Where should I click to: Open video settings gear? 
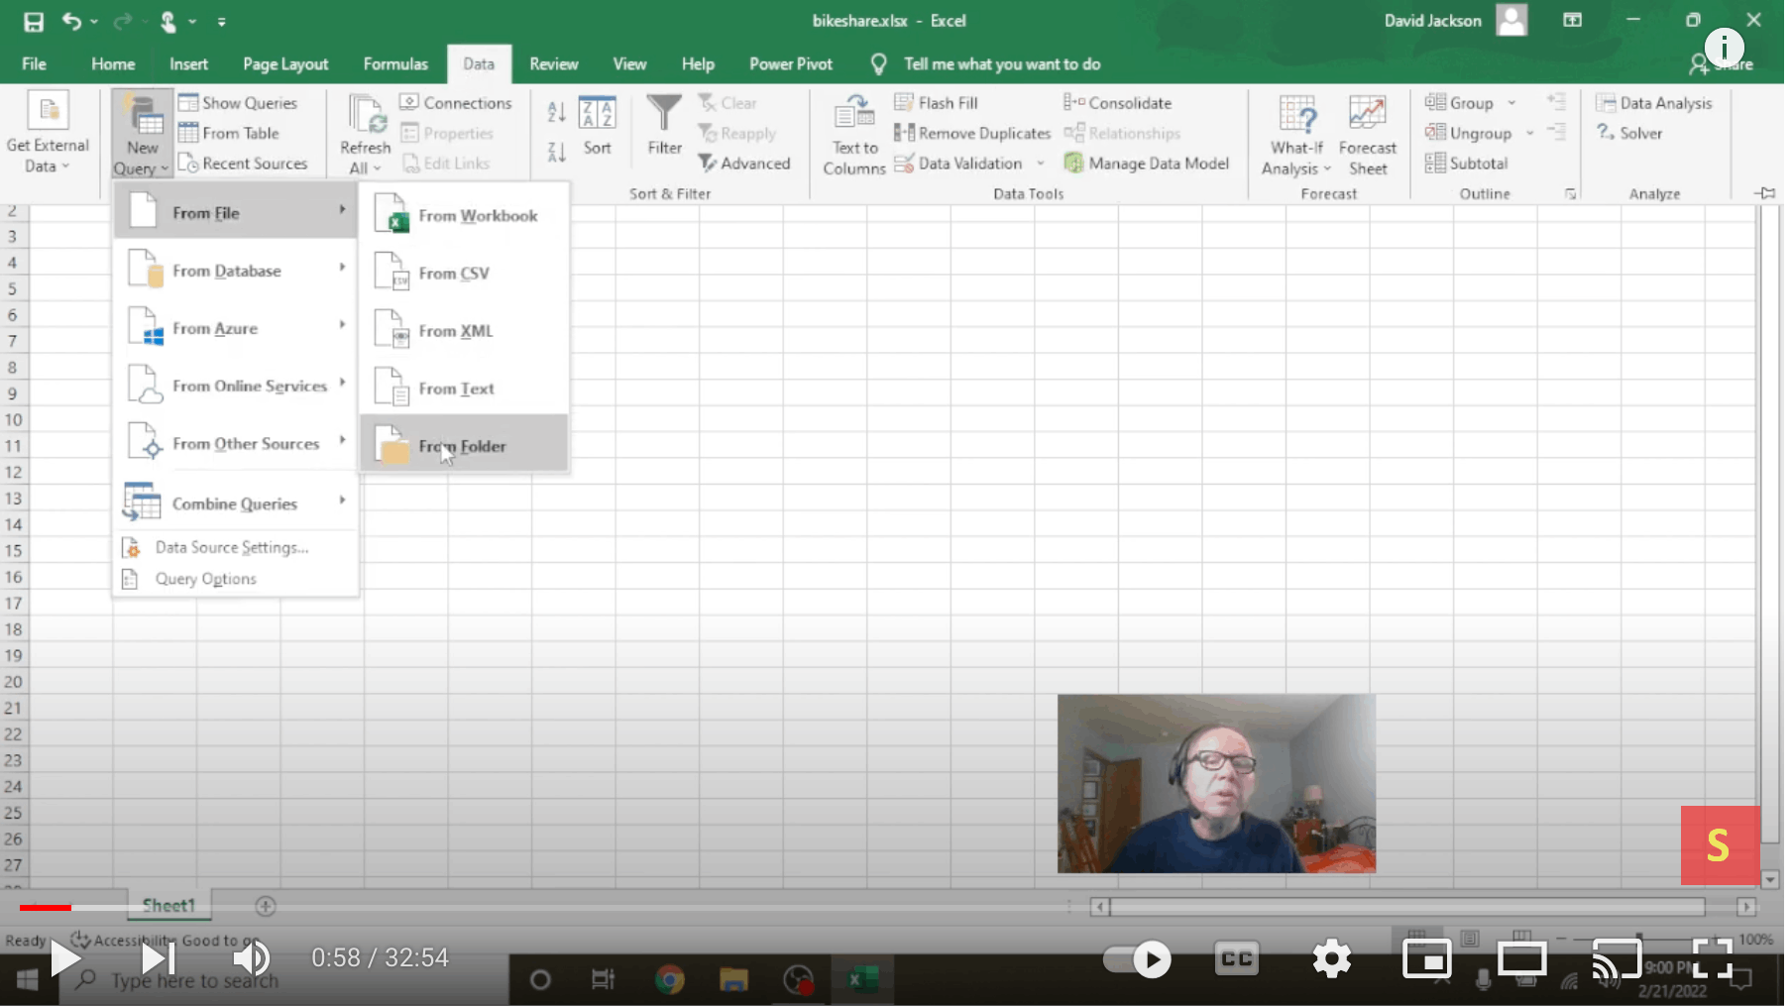(x=1331, y=958)
